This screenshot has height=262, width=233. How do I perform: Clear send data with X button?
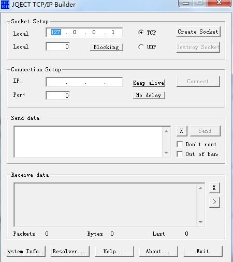(182, 131)
